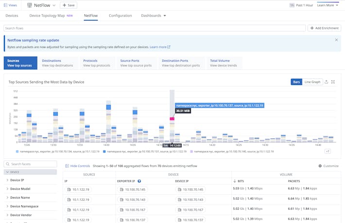Switch chart to Bars view
Image resolution: width=345 pixels, height=223 pixels.
click(x=296, y=82)
